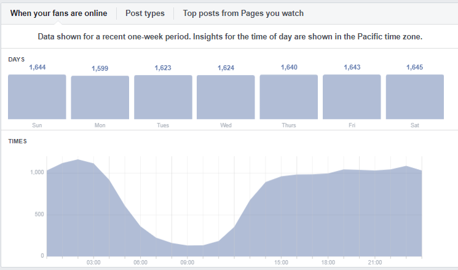The height and width of the screenshot is (270, 458).
Task: Click the Mon day label under bars
Action: tap(100, 125)
